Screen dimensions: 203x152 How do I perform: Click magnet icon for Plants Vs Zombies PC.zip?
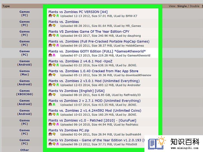pyautogui.click(x=50, y=134)
